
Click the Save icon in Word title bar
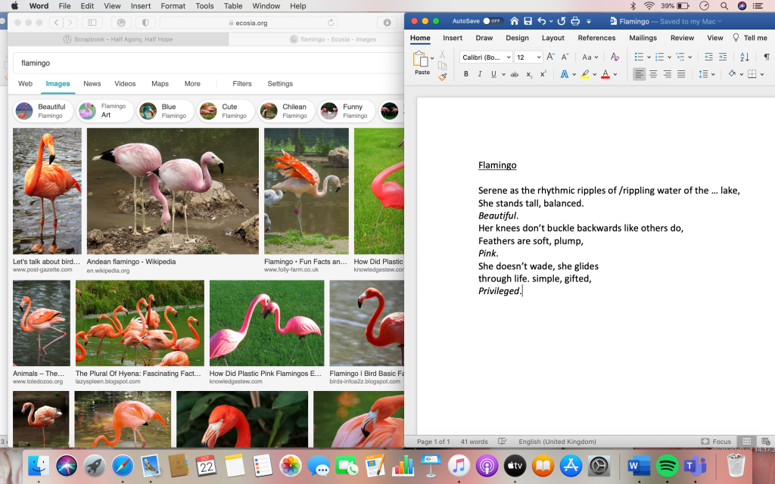528,21
